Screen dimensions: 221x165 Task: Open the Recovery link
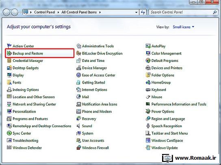[x=89, y=119]
